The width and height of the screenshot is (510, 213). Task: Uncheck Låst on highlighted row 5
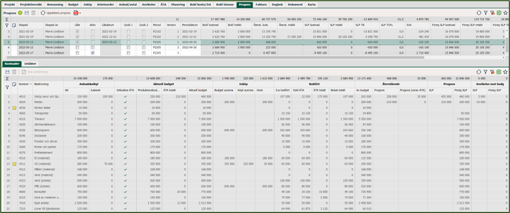pos(77,42)
